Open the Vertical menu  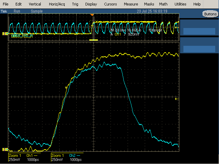(35, 4)
